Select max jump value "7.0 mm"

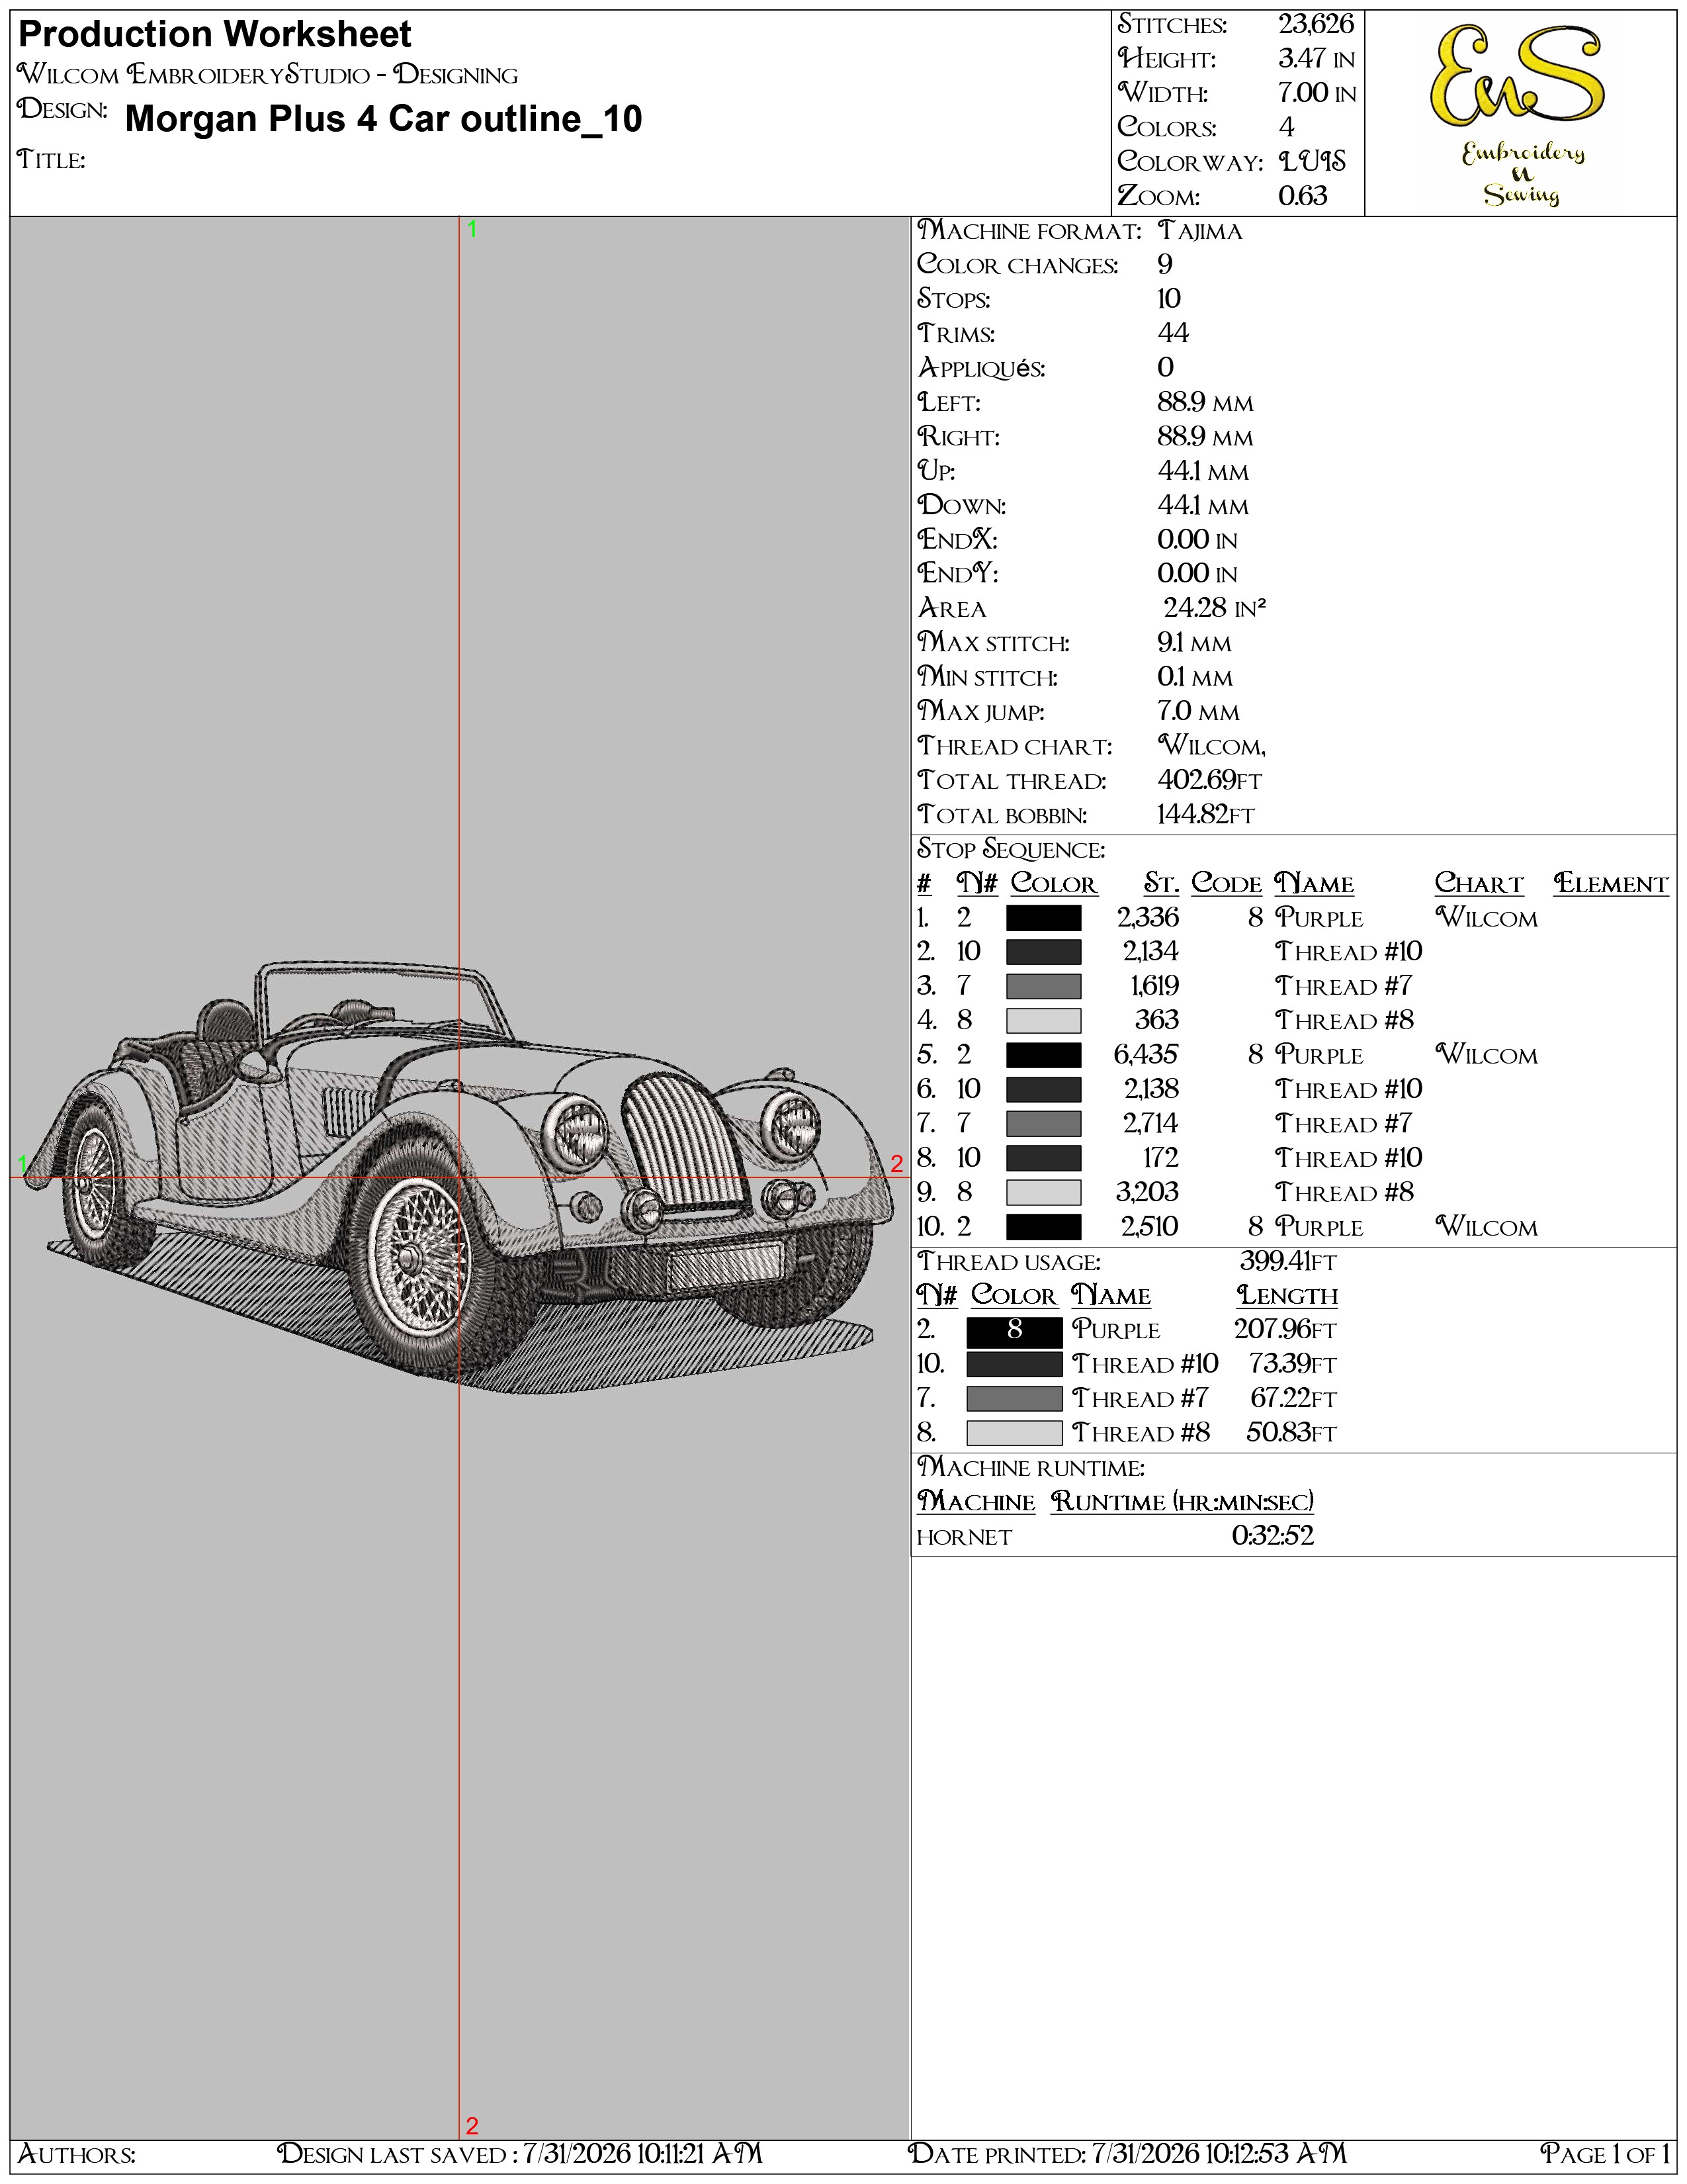(1198, 711)
